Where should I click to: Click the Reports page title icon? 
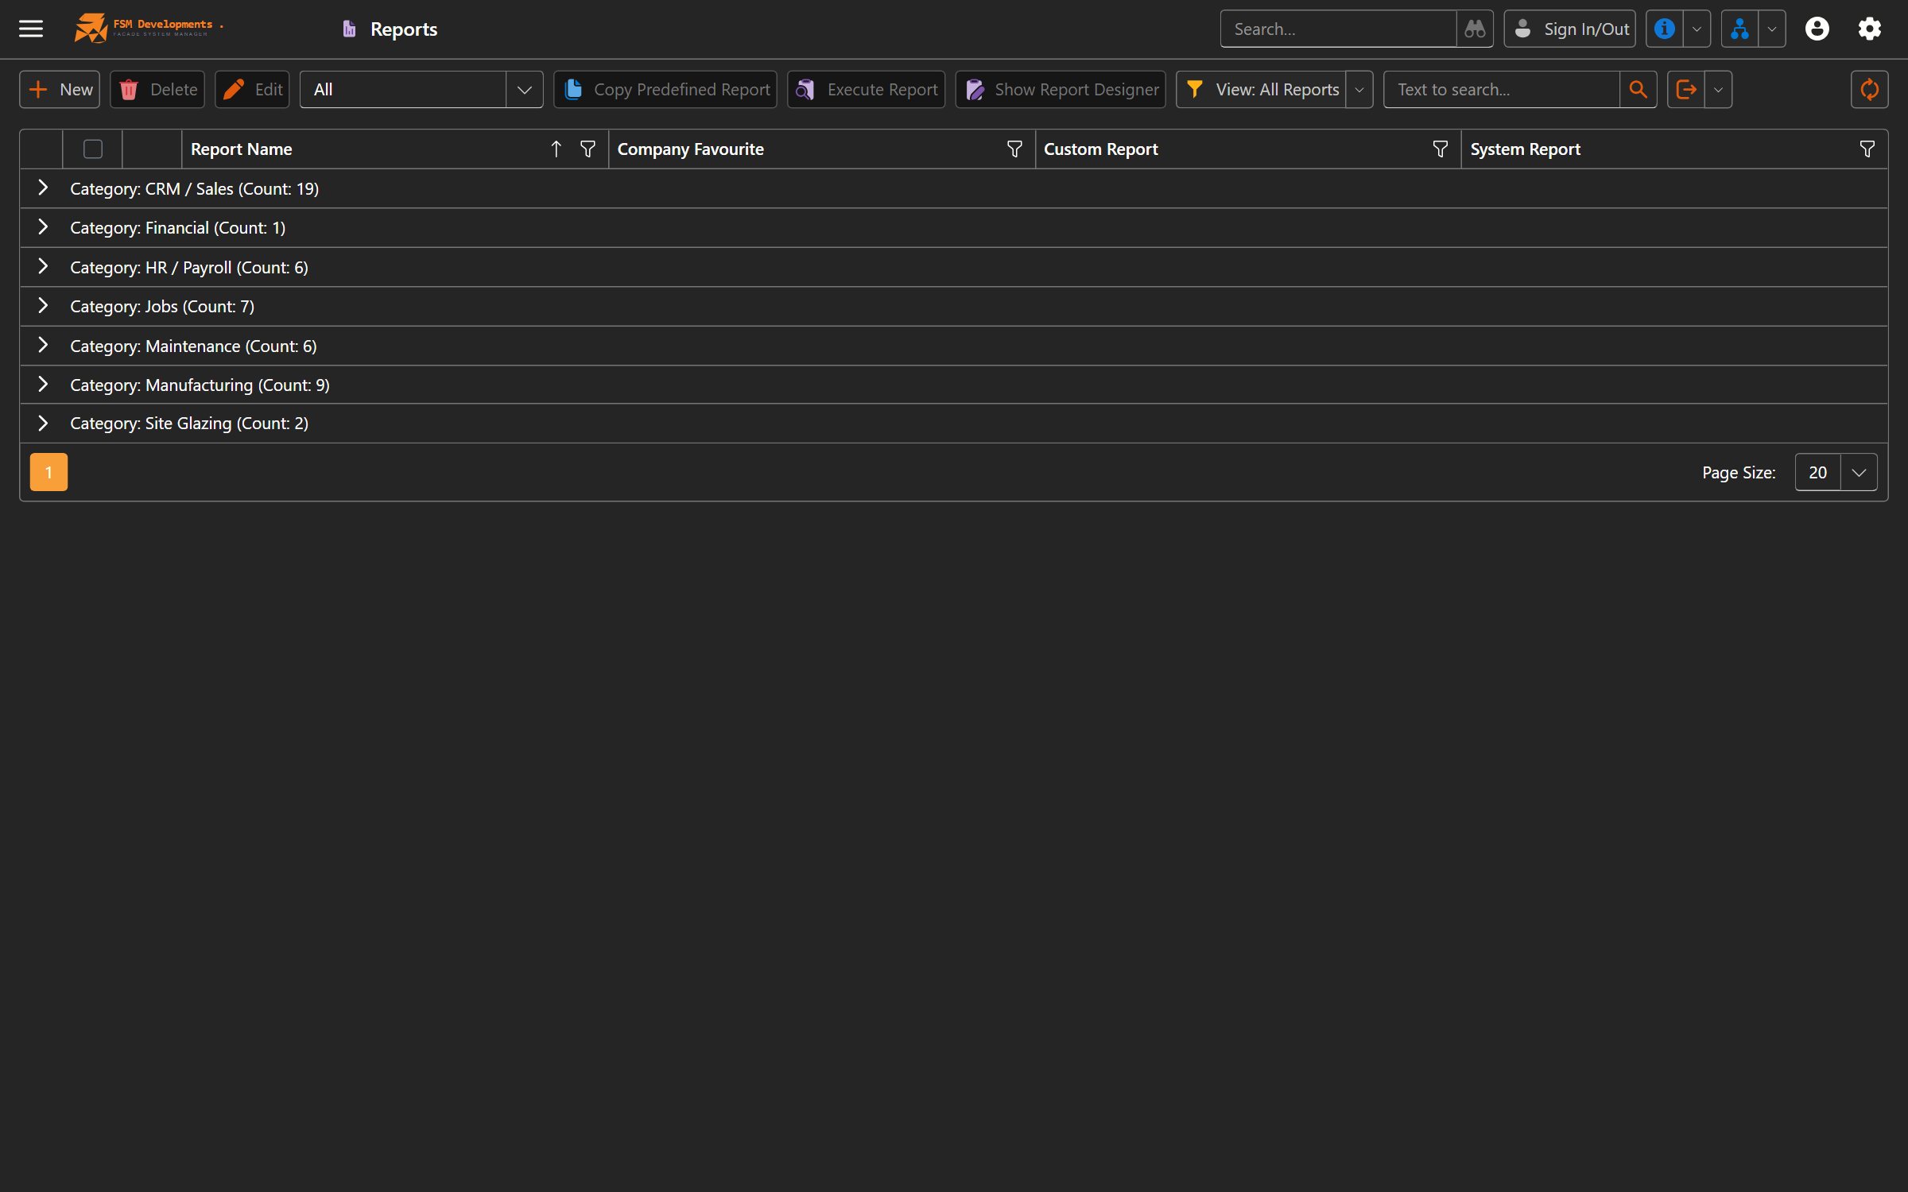[349, 29]
